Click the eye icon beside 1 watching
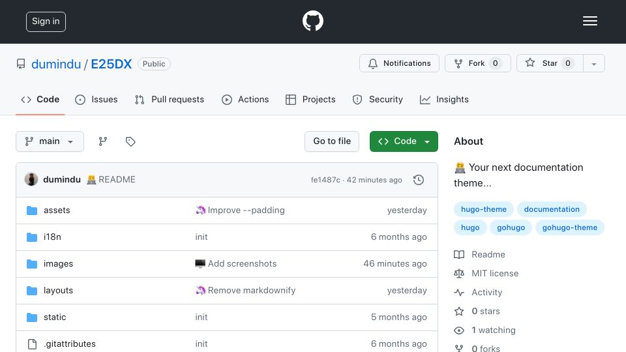 pos(459,330)
